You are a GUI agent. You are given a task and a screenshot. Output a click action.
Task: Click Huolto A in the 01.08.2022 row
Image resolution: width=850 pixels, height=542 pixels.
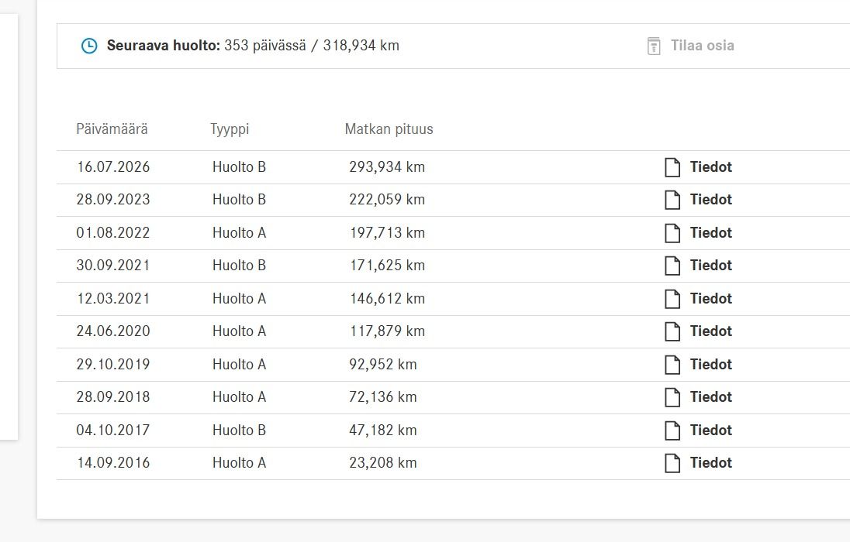(x=239, y=232)
